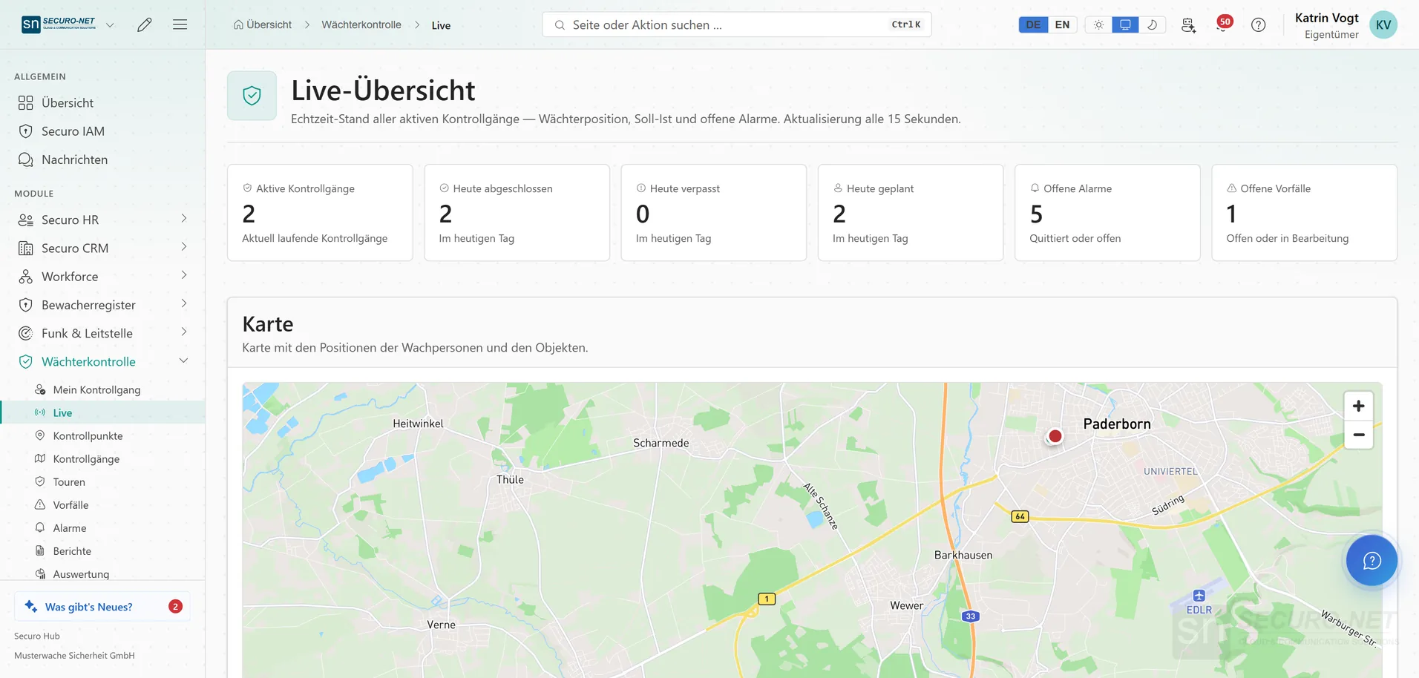
Task: Toggle the hamburger menu icon
Action: (180, 24)
